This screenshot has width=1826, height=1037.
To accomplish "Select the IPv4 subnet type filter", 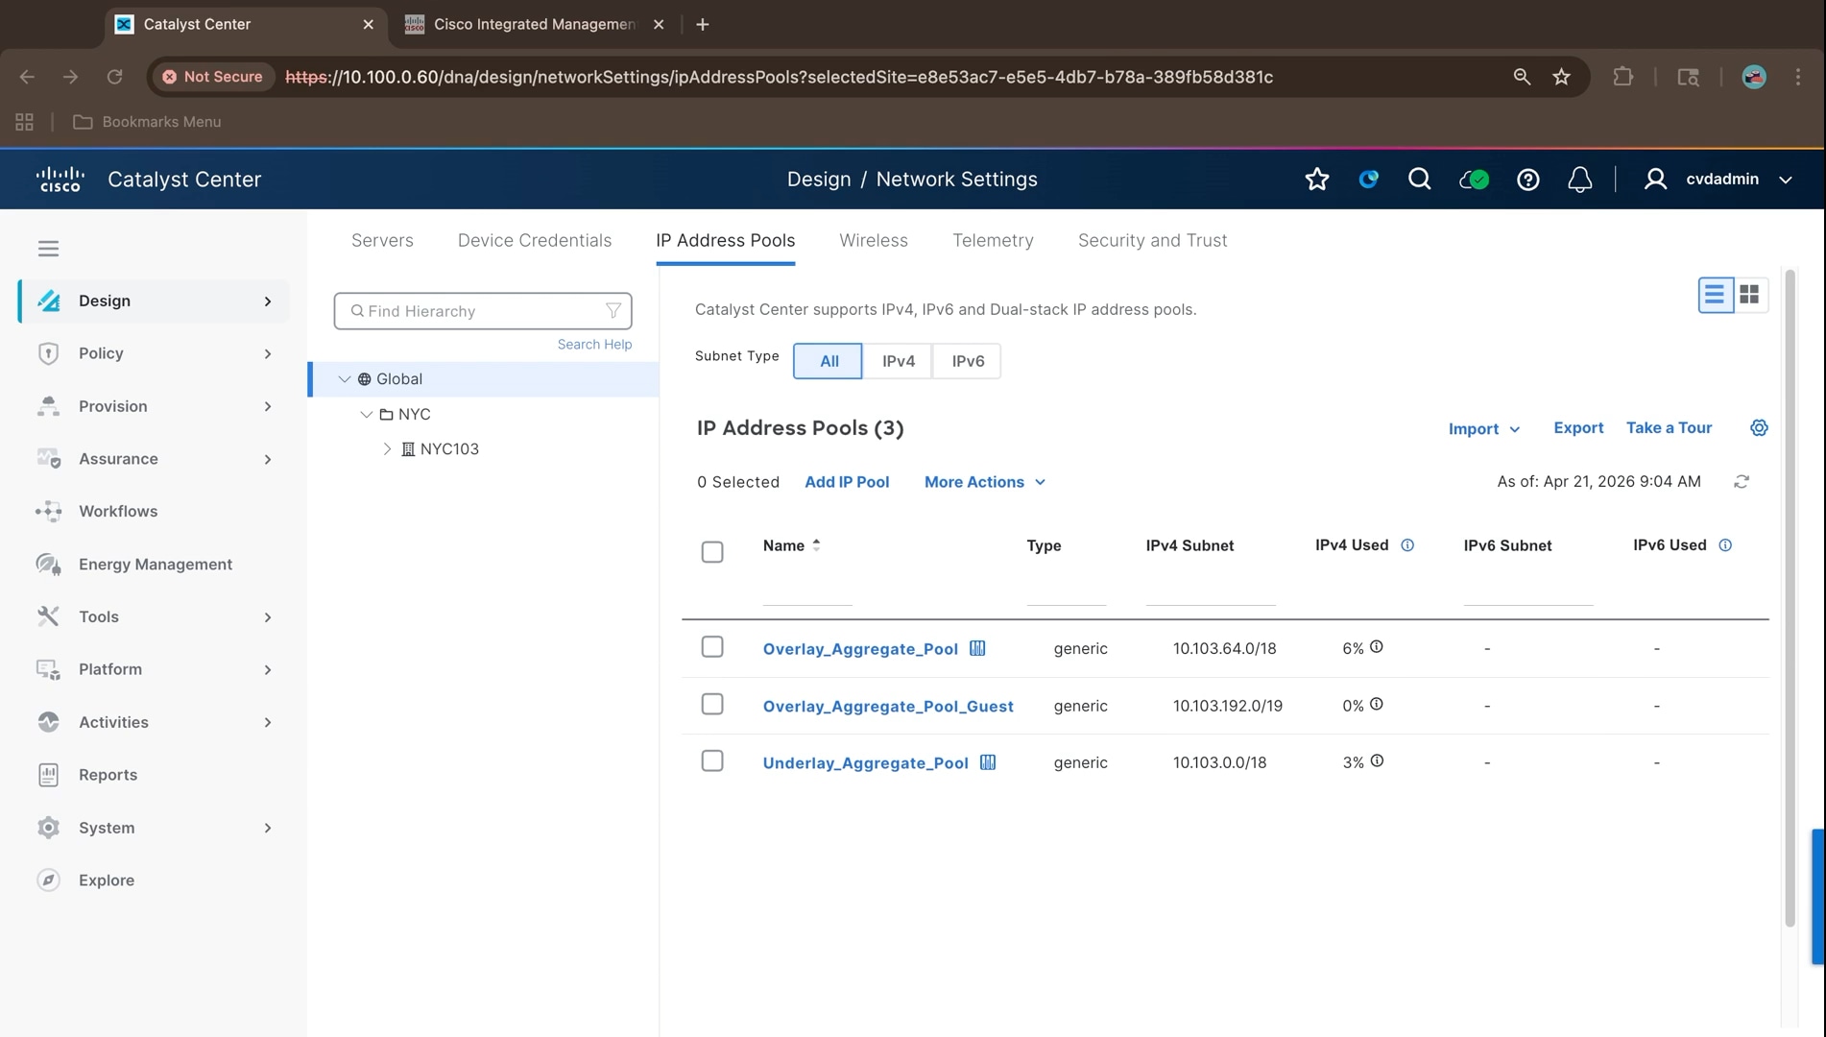I will coord(899,361).
